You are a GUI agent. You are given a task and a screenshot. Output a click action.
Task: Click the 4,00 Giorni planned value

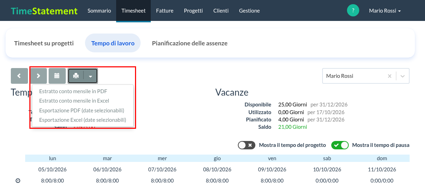pyautogui.click(x=291, y=120)
